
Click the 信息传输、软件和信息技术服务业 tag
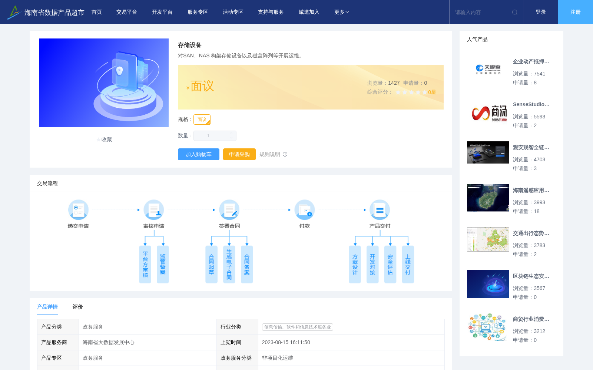298,327
